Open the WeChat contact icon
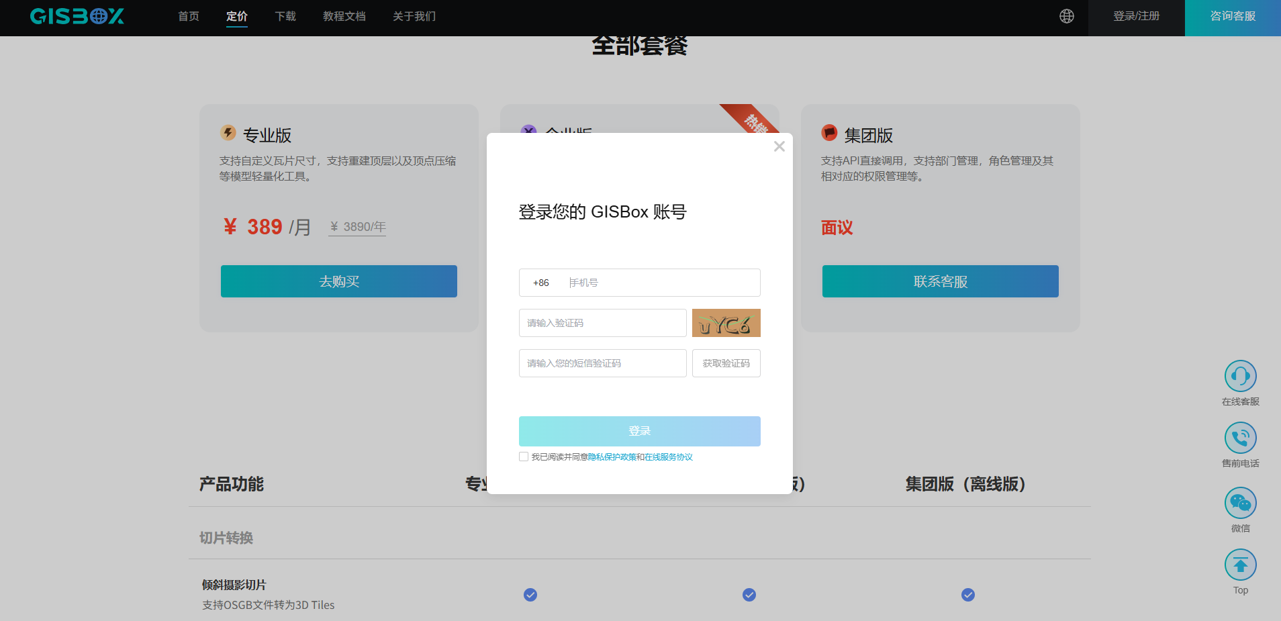This screenshot has height=621, width=1281. (x=1240, y=503)
